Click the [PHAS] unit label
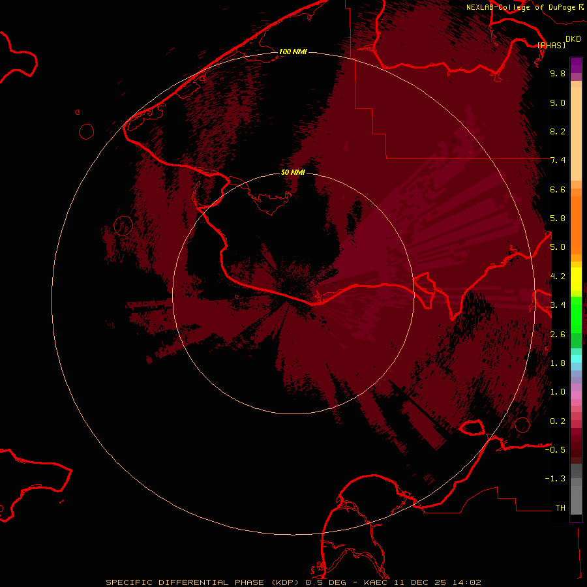Image resolution: width=587 pixels, height=587 pixels. tap(551, 46)
